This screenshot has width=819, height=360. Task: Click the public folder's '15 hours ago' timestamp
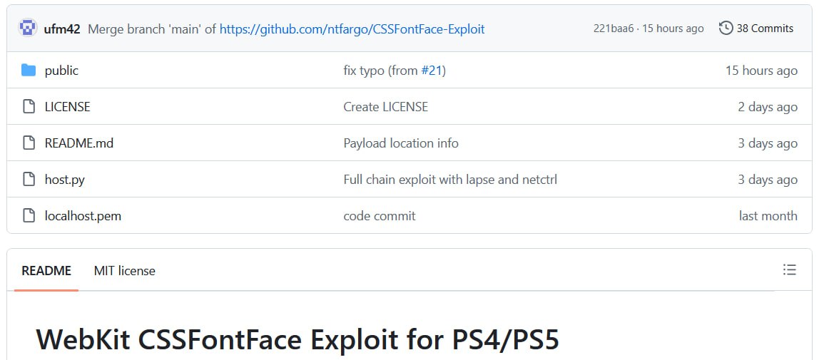click(x=761, y=71)
